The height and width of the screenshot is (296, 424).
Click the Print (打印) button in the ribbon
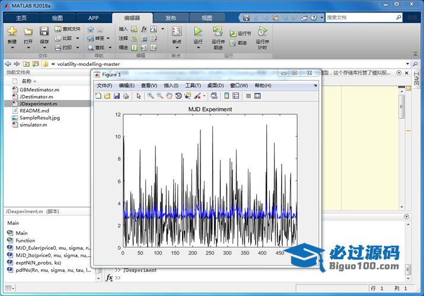(x=64, y=48)
